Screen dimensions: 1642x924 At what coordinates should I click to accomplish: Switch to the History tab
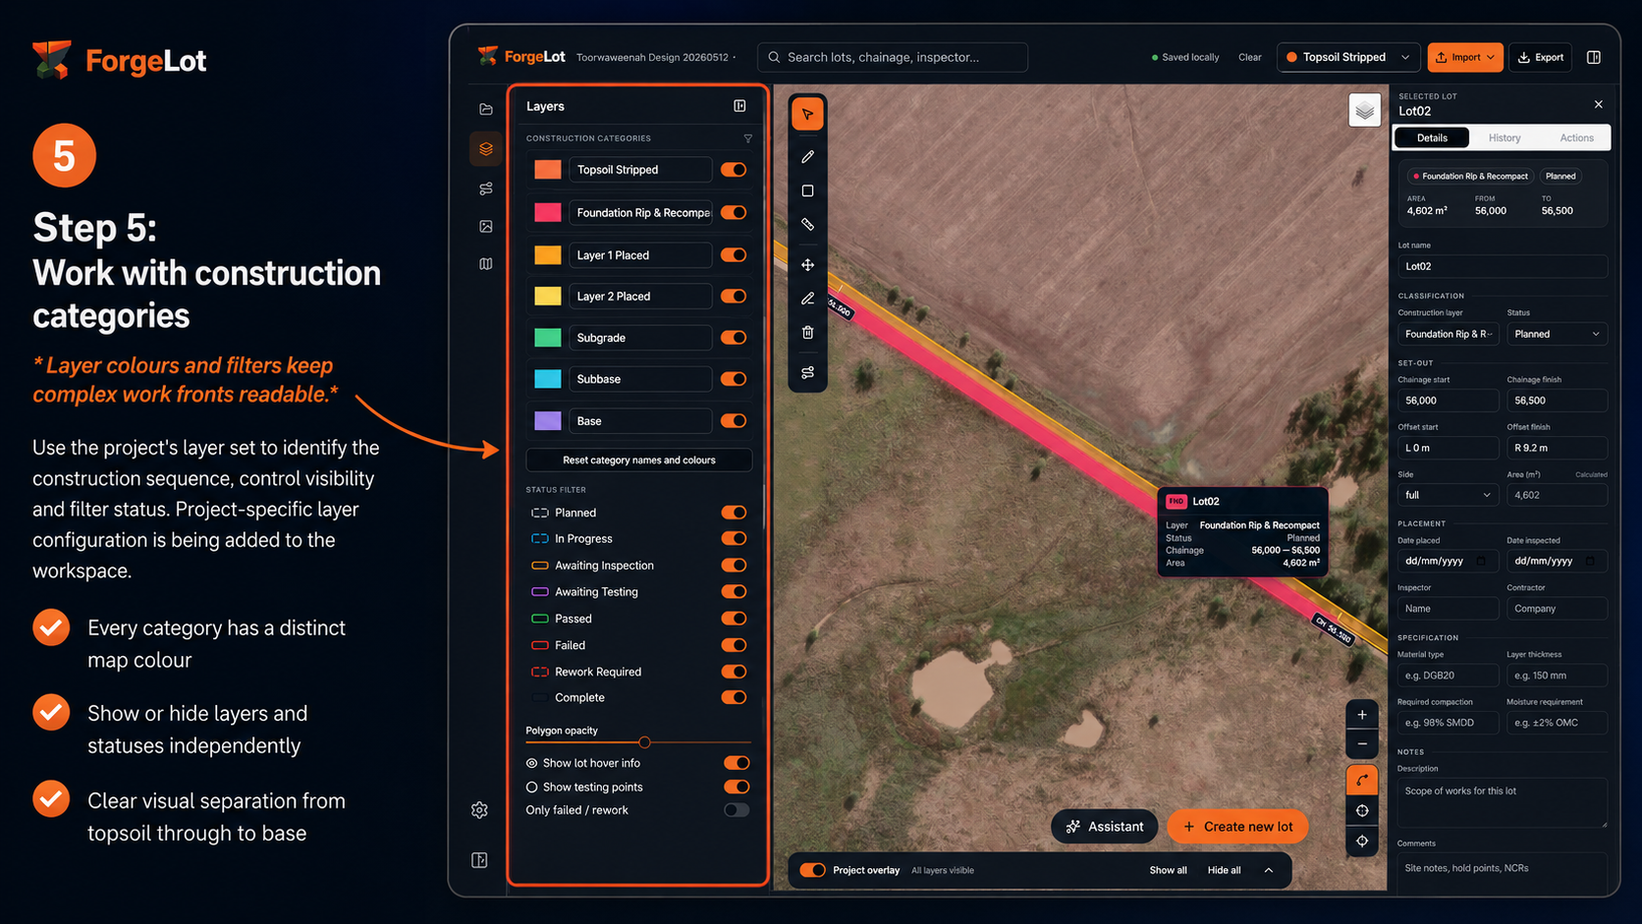(1505, 137)
